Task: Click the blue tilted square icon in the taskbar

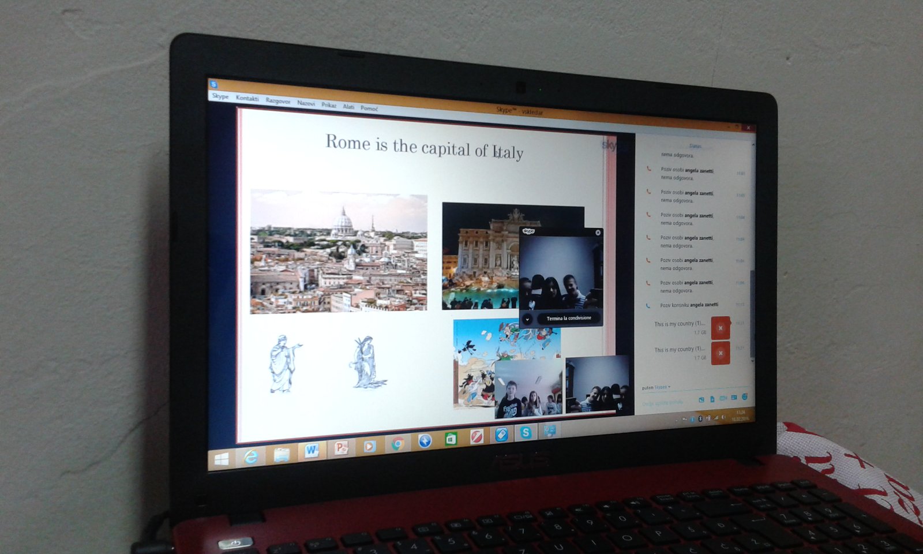Action: (x=501, y=435)
